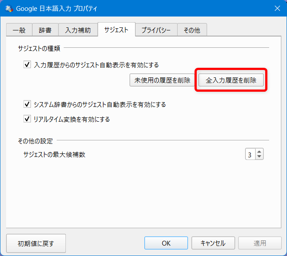Click 未使用の履歴を削除 button
This screenshot has height=256, width=287.
[162, 80]
